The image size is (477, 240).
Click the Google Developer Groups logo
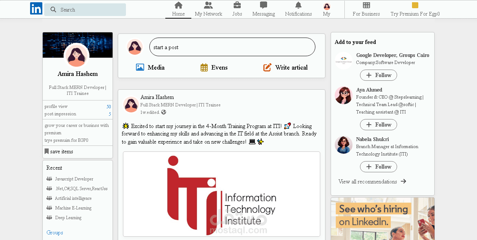(344, 60)
